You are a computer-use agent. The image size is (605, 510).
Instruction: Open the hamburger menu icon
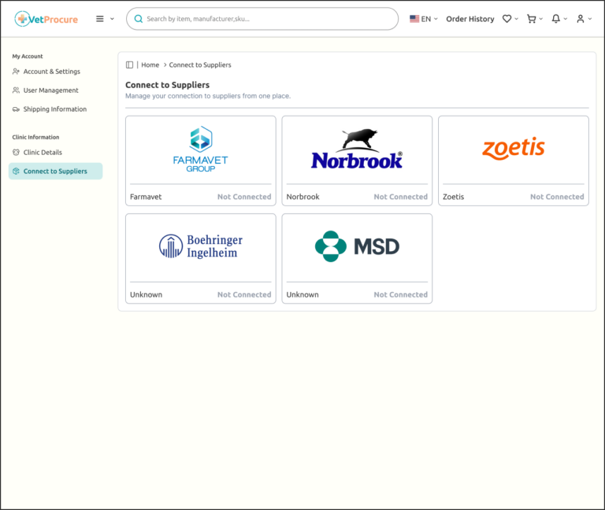pos(99,19)
